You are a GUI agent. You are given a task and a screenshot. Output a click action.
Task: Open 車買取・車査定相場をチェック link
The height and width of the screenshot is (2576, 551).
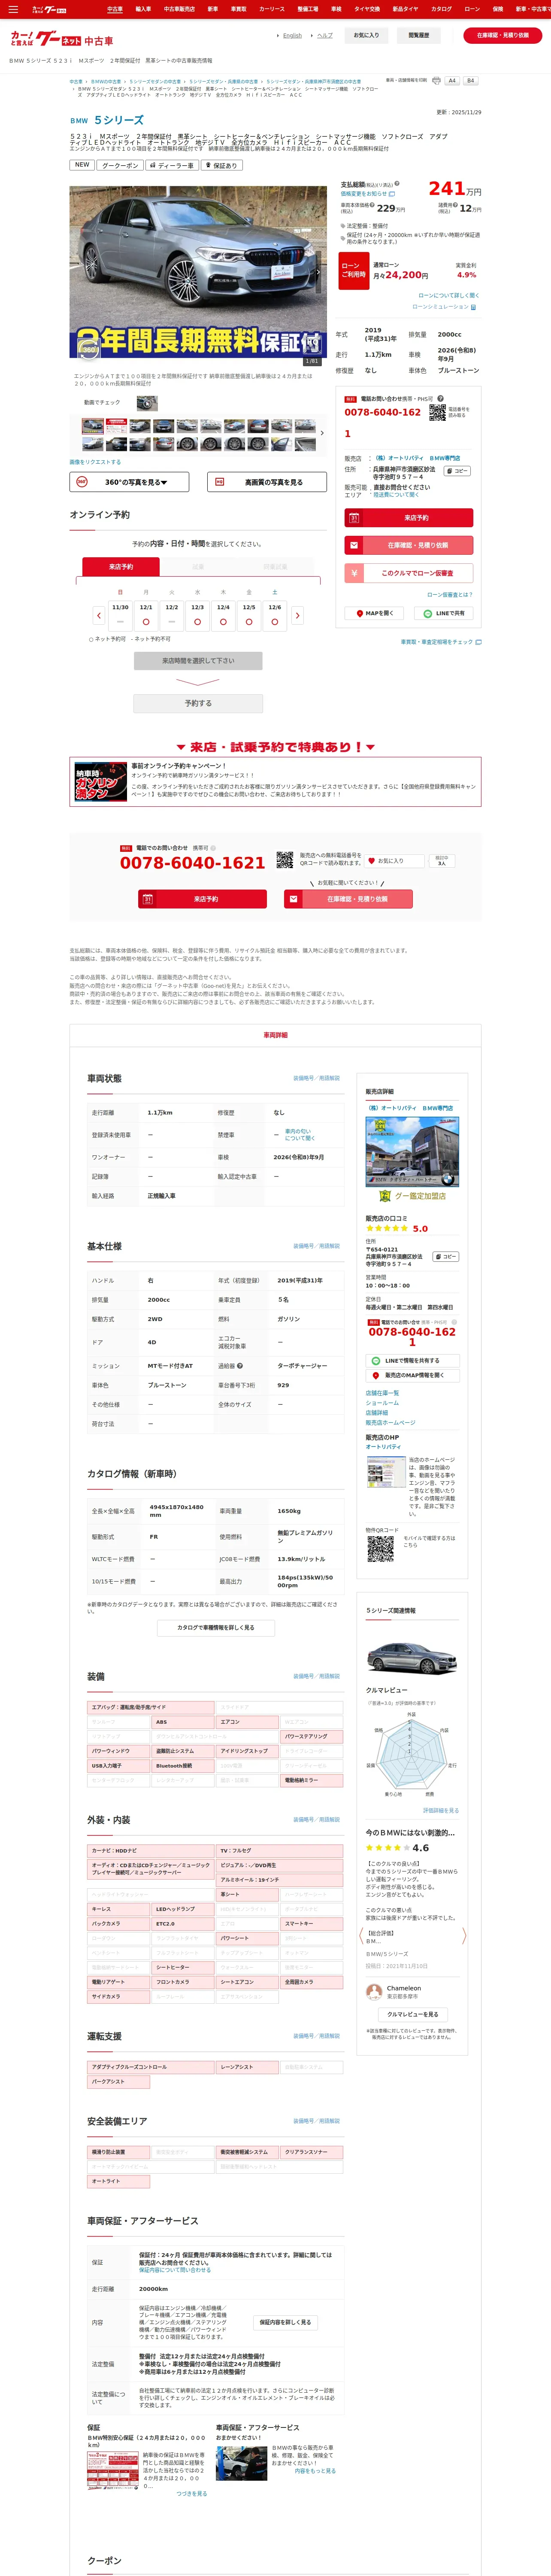(x=441, y=642)
